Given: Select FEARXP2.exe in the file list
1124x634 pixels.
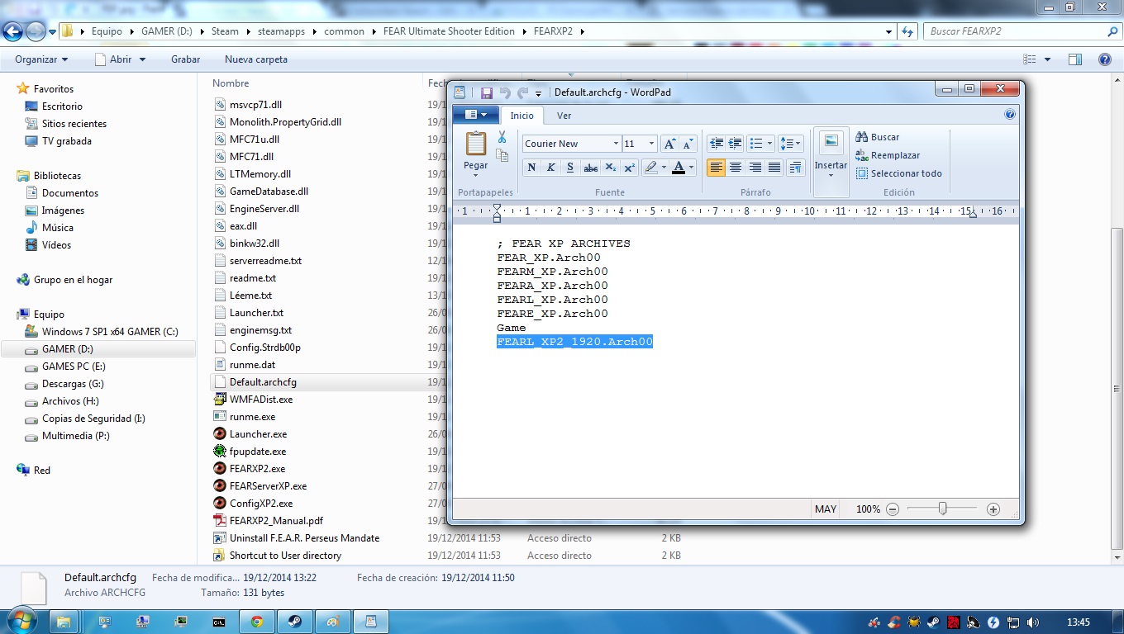Looking at the screenshot, I should (257, 469).
